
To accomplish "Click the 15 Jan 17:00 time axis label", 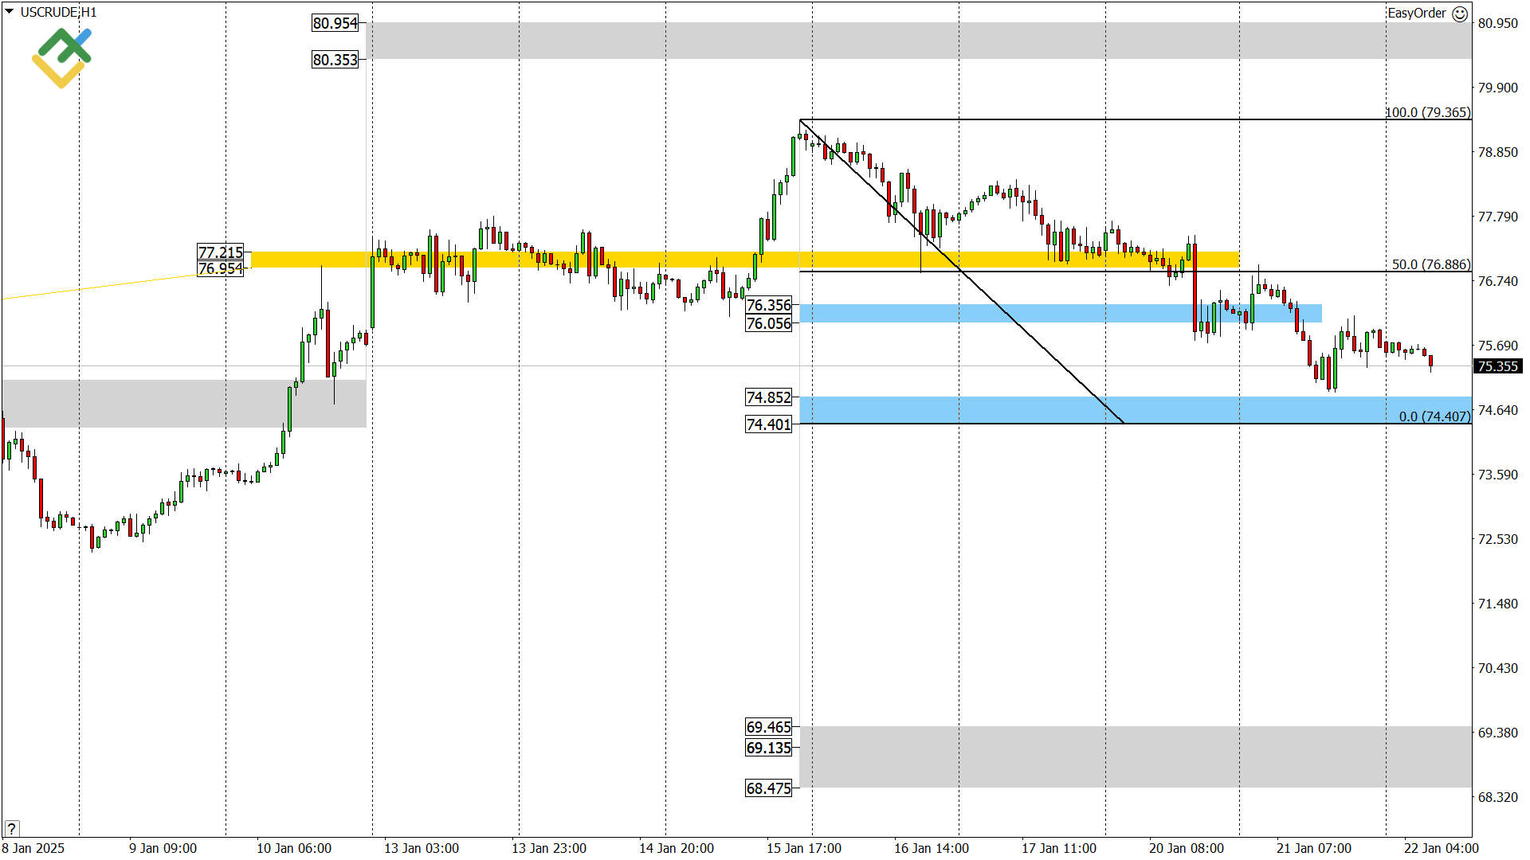I will point(803,848).
